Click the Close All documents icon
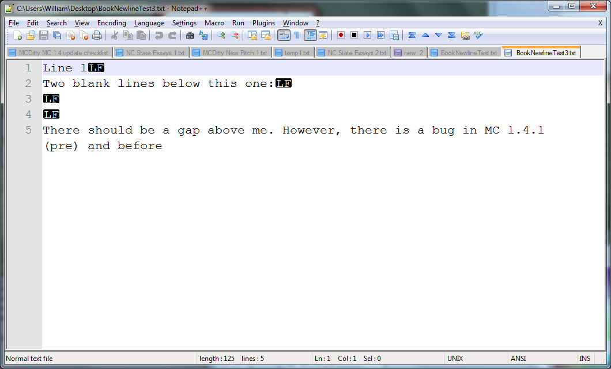611x369 pixels. click(x=84, y=36)
